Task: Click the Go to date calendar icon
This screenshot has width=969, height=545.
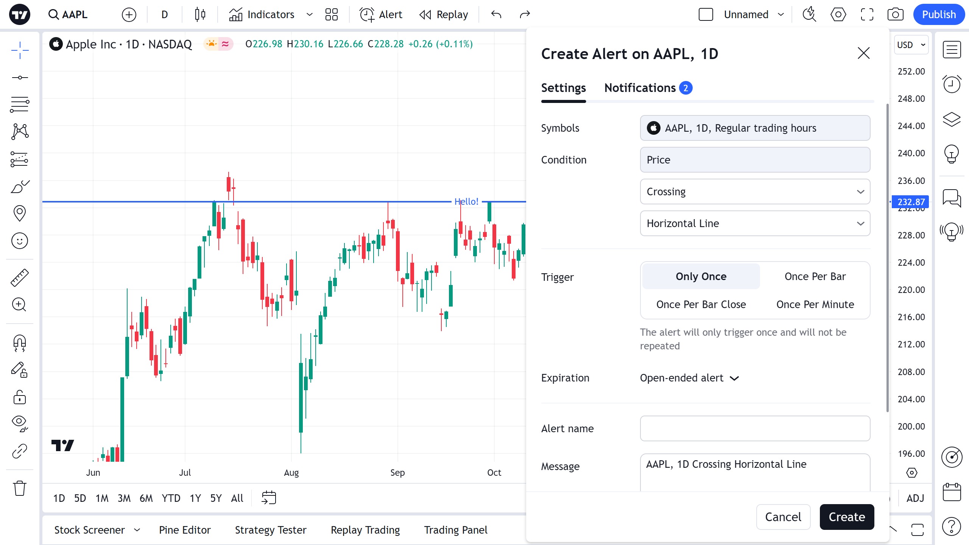Action: (269, 498)
